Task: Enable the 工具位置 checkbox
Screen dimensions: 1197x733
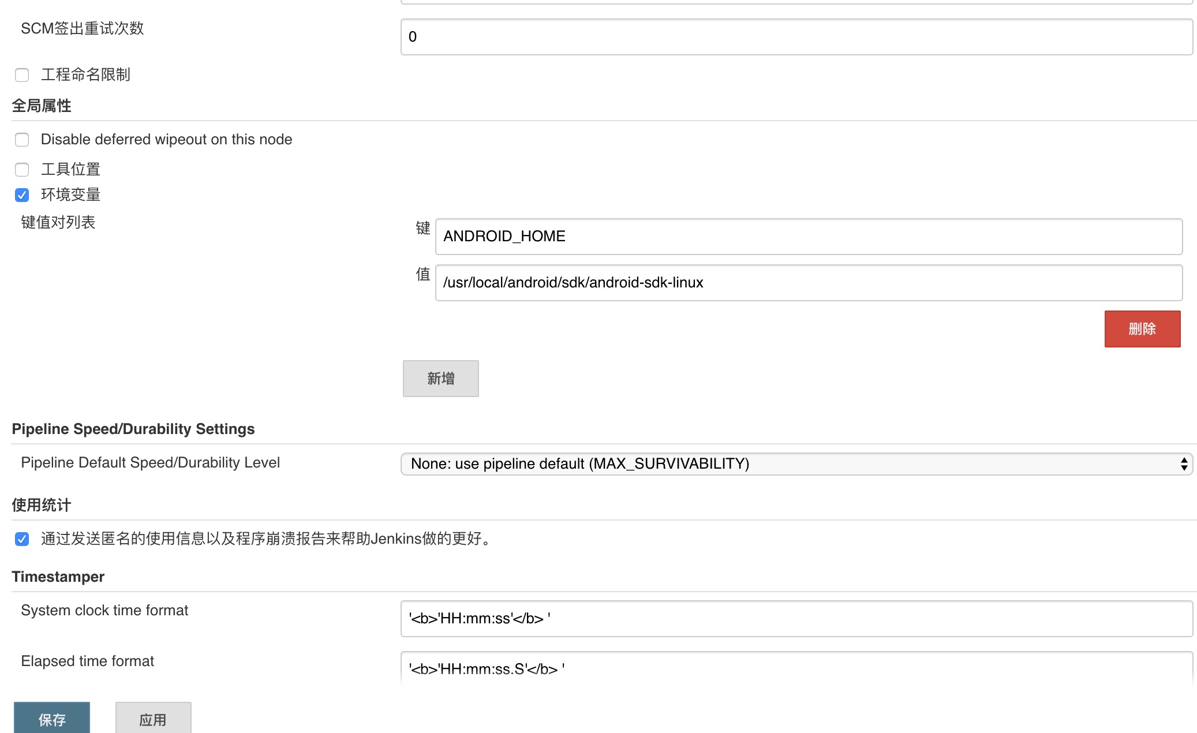Action: click(22, 170)
